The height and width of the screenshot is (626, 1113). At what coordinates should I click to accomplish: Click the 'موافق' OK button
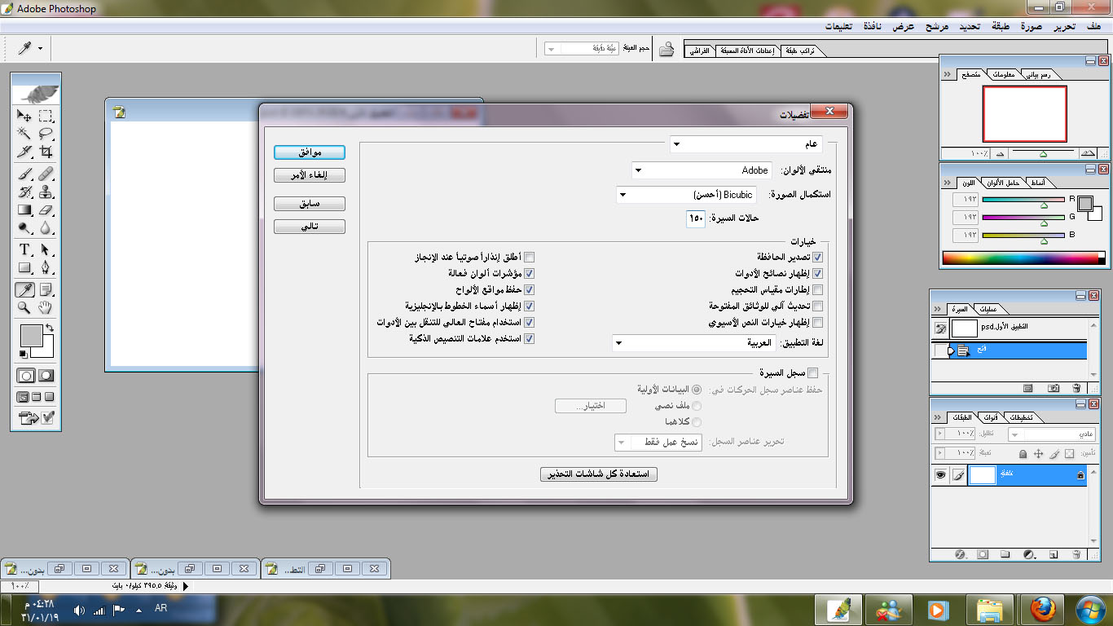click(x=310, y=152)
